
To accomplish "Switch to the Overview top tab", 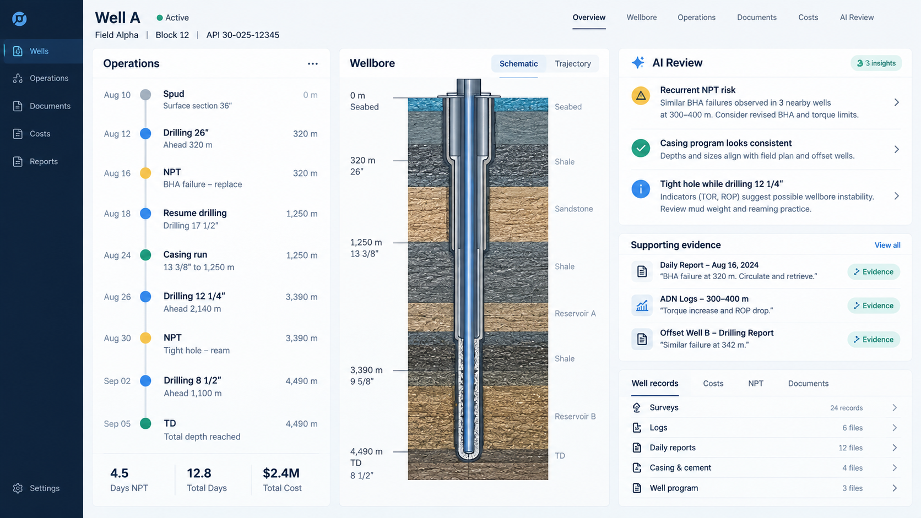I will pyautogui.click(x=589, y=18).
